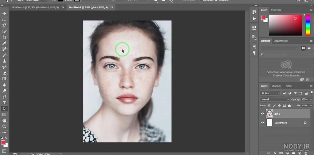The height and width of the screenshot is (155, 314).
Task: Collapse the right panels double-arrow
Action: point(311,5)
